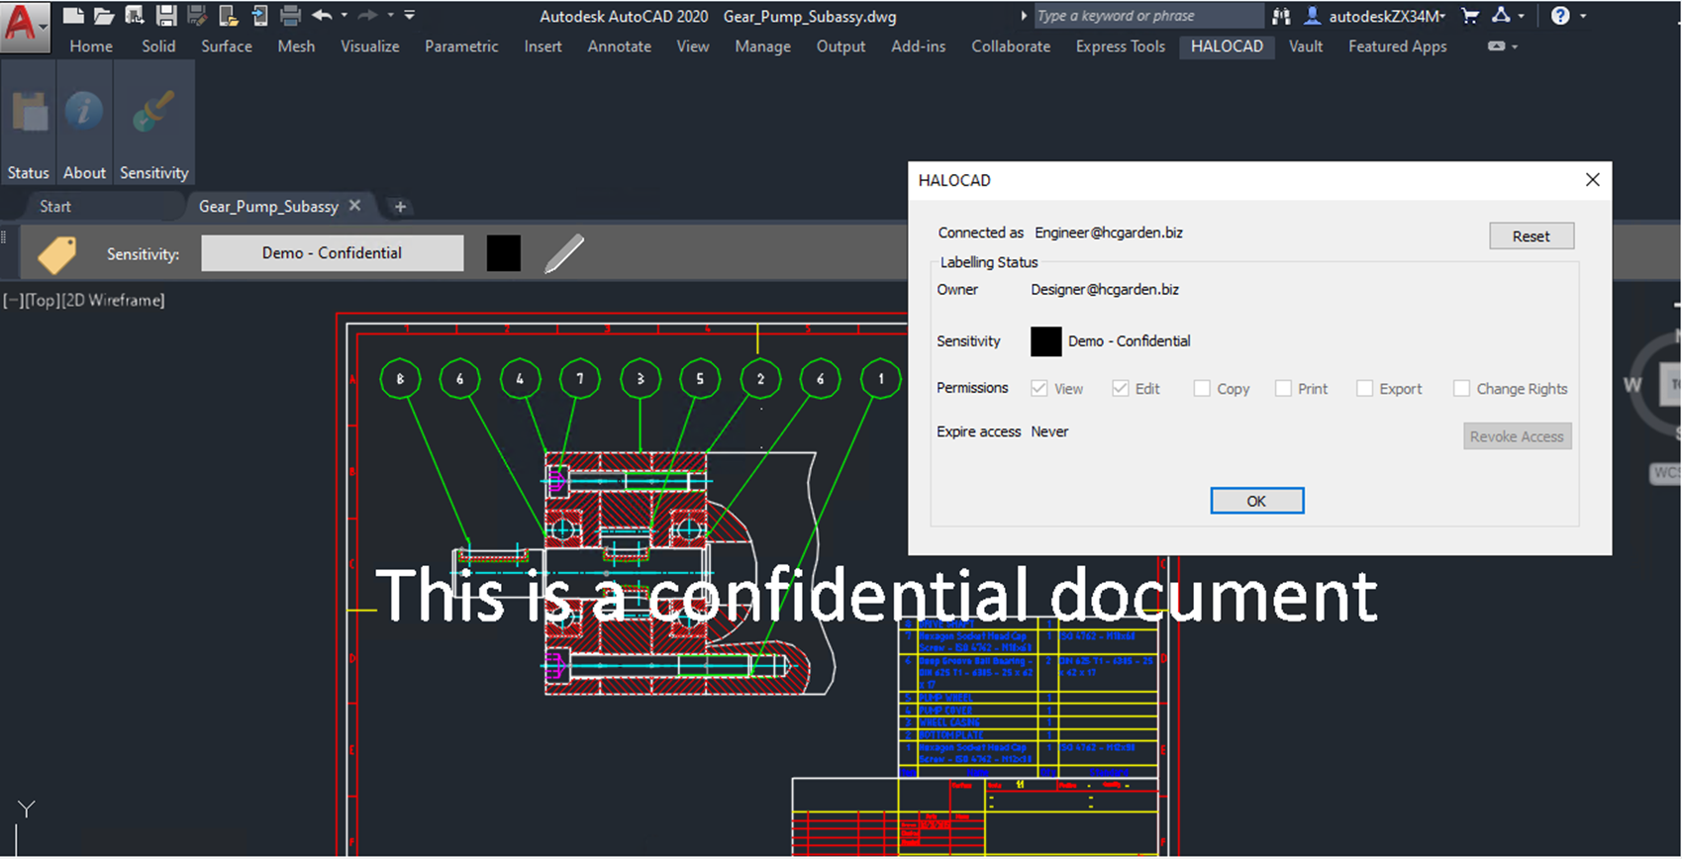Select the HALOCAD ribbon tab
This screenshot has height=859, width=1682.
click(1227, 47)
